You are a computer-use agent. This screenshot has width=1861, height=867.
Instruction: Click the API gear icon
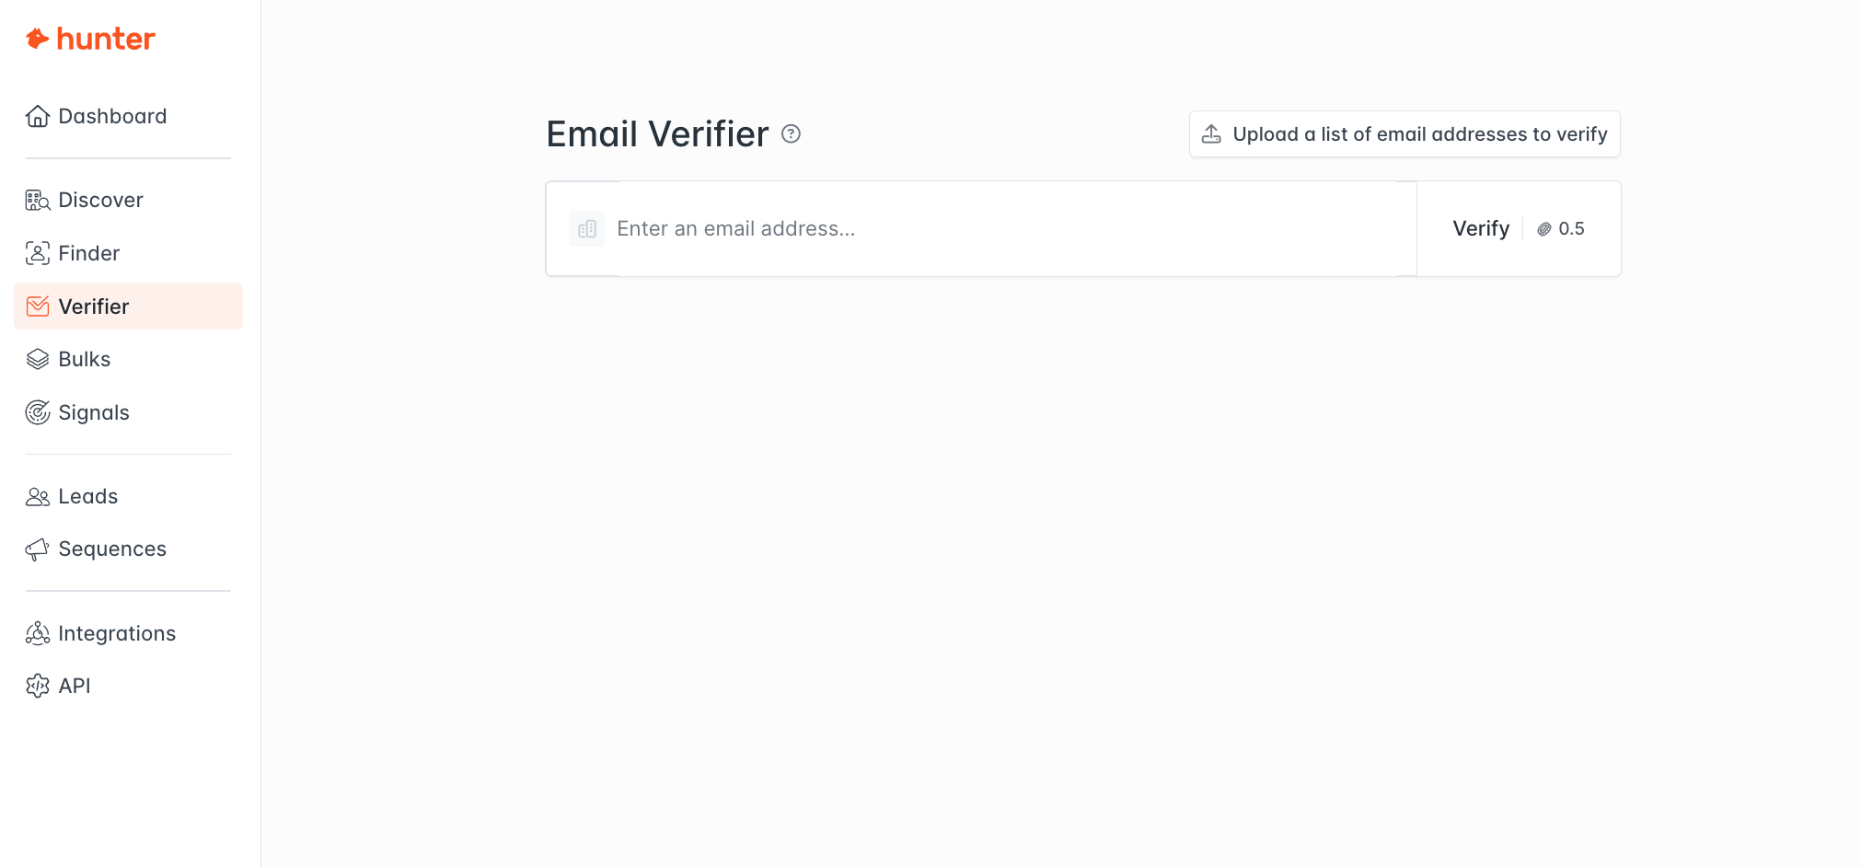38,686
